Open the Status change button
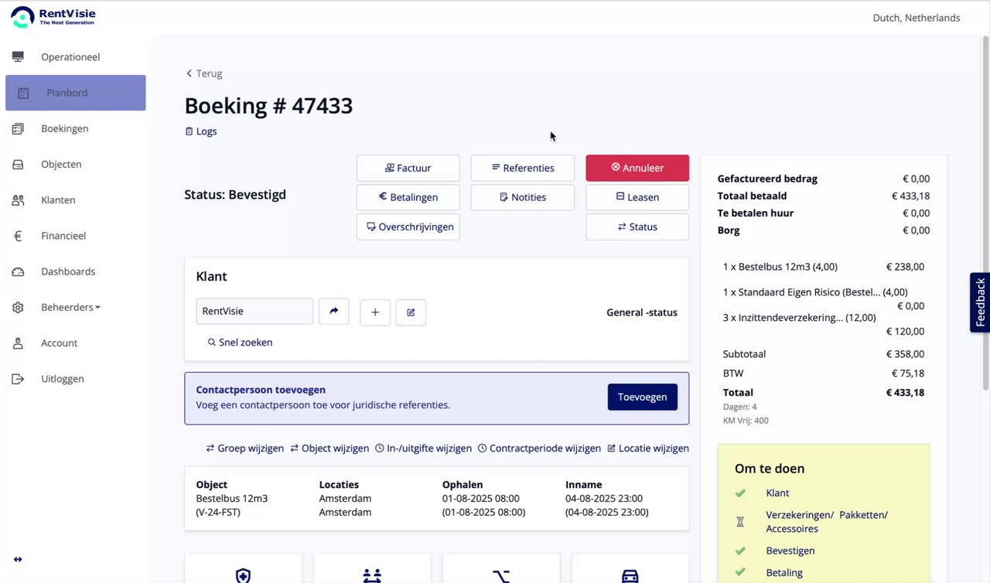 [x=637, y=227]
